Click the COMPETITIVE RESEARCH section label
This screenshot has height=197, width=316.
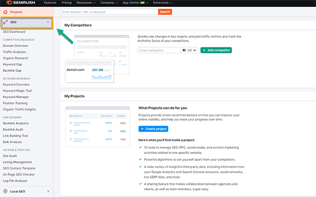tap(19, 40)
